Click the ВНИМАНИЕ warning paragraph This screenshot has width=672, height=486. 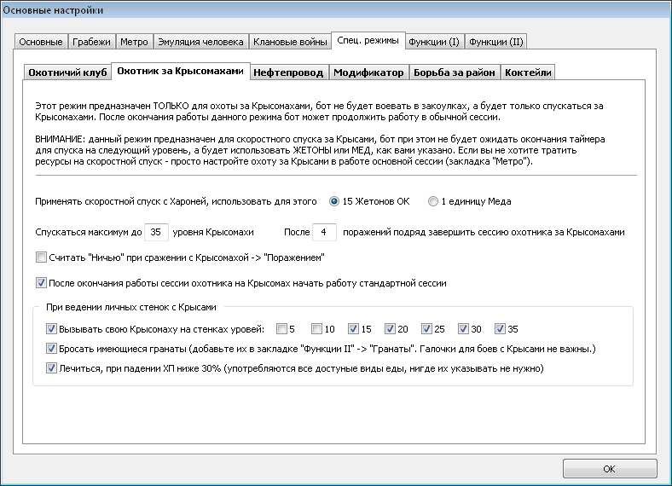pyautogui.click(x=320, y=150)
